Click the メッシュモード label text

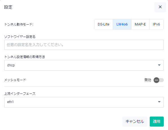coord(15,80)
